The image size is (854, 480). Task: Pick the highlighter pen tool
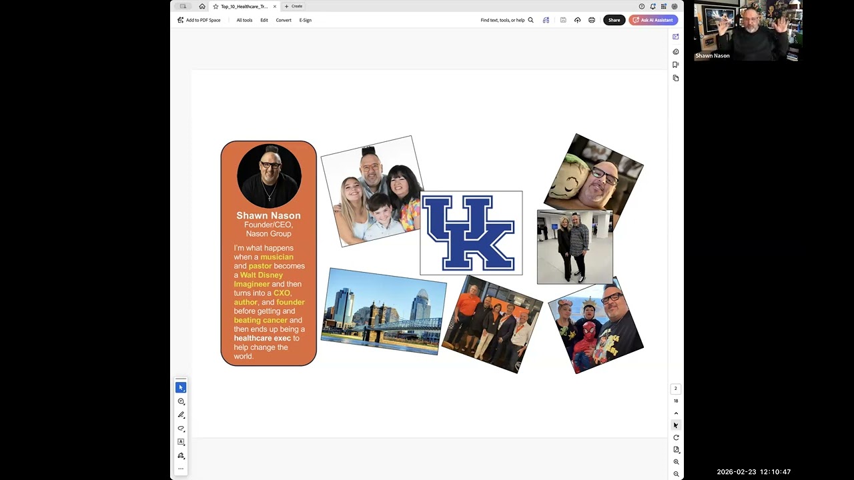pos(181,415)
